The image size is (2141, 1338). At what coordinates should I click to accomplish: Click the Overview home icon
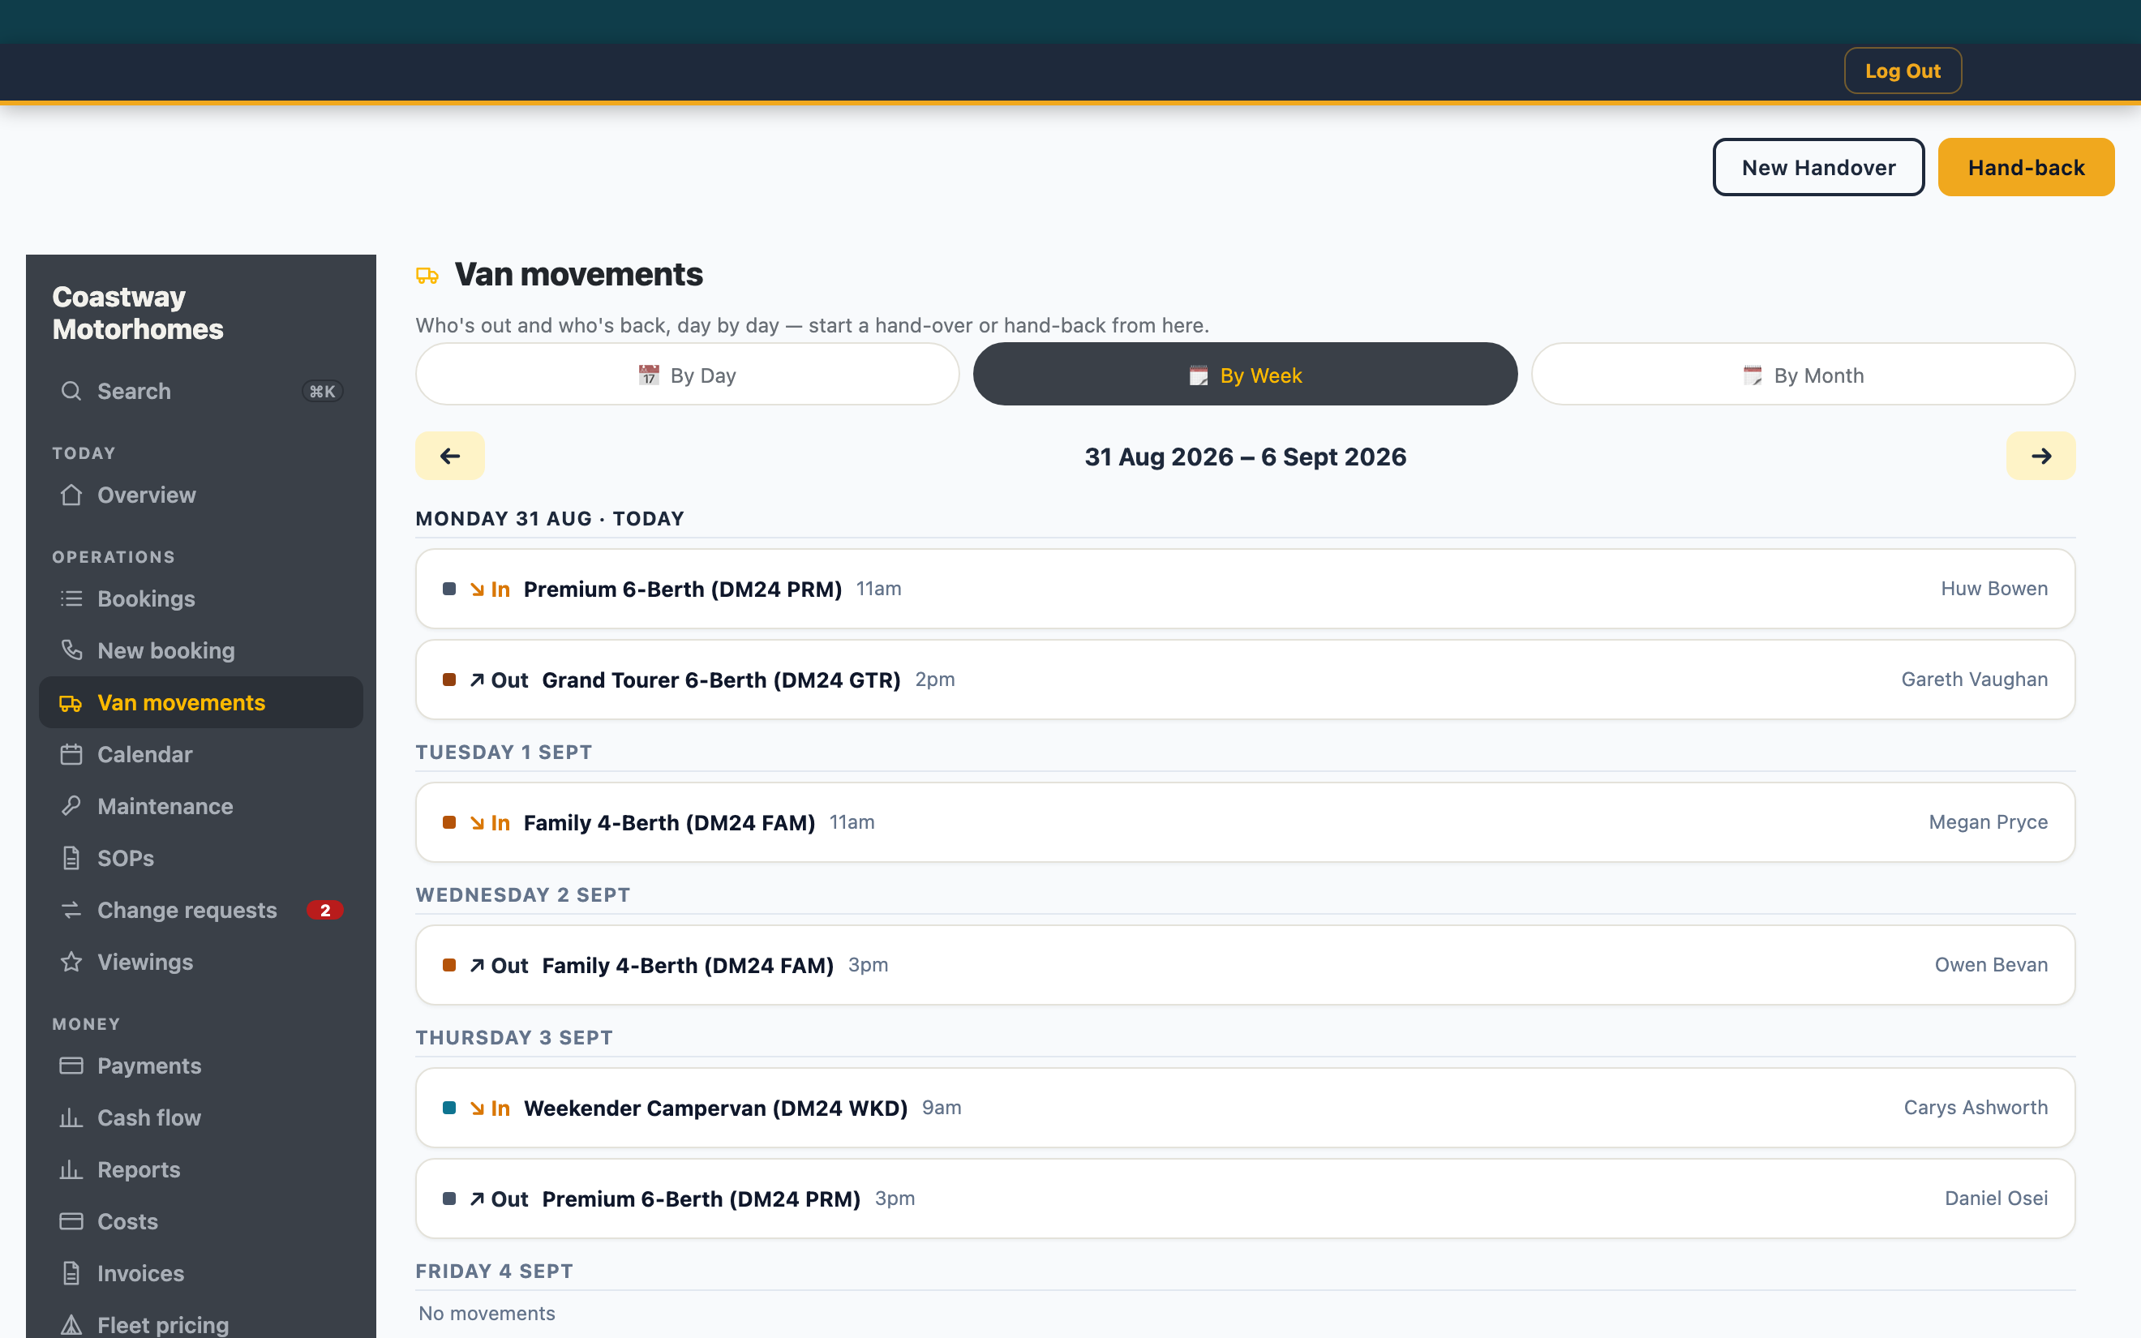pos(71,495)
